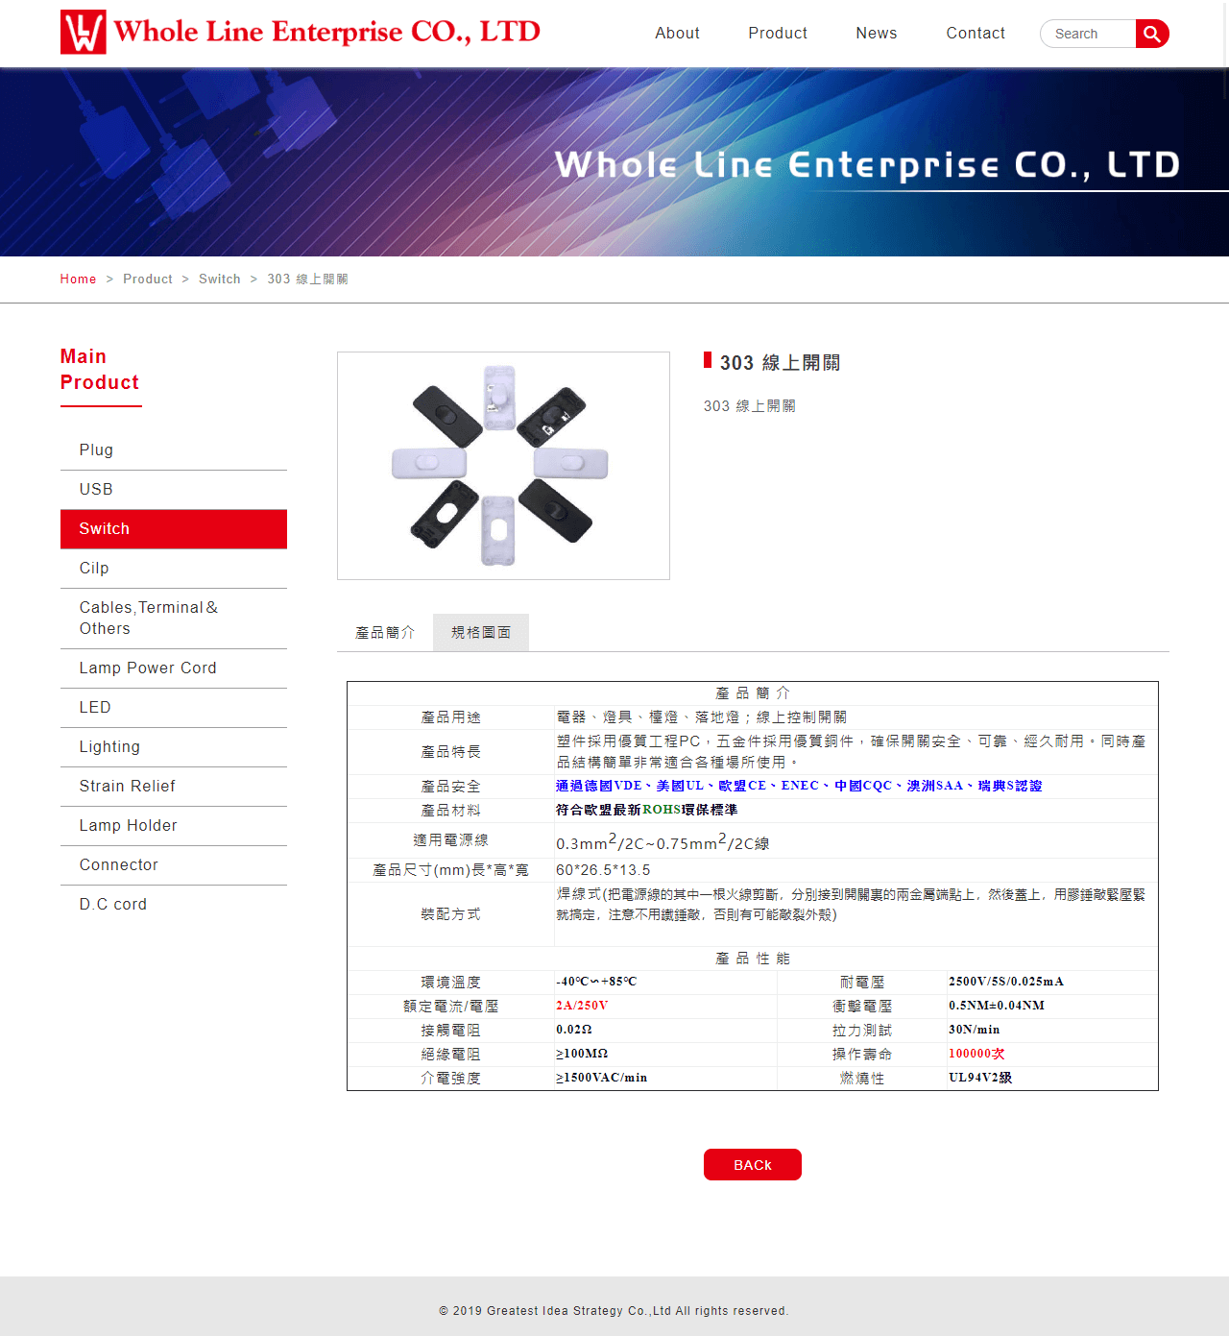Go to Home breadcrumb link
1229x1336 pixels.
coord(78,279)
